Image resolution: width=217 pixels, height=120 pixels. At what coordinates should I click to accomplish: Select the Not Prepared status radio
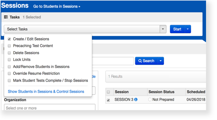point(150,100)
